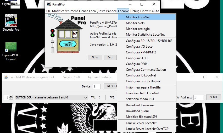Launch Lancia Server LocoNetOverTCP
Viewport: 223px width, 133px height.
click(x=147, y=129)
